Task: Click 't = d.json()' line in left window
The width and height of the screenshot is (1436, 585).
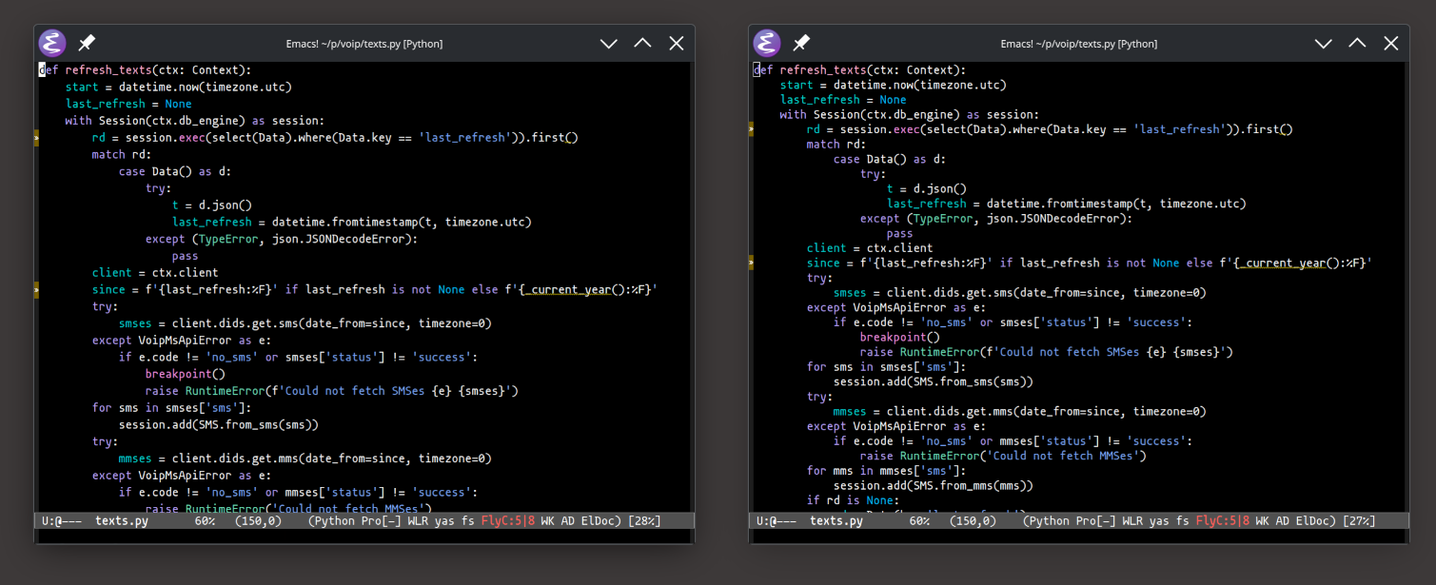Action: tap(211, 205)
